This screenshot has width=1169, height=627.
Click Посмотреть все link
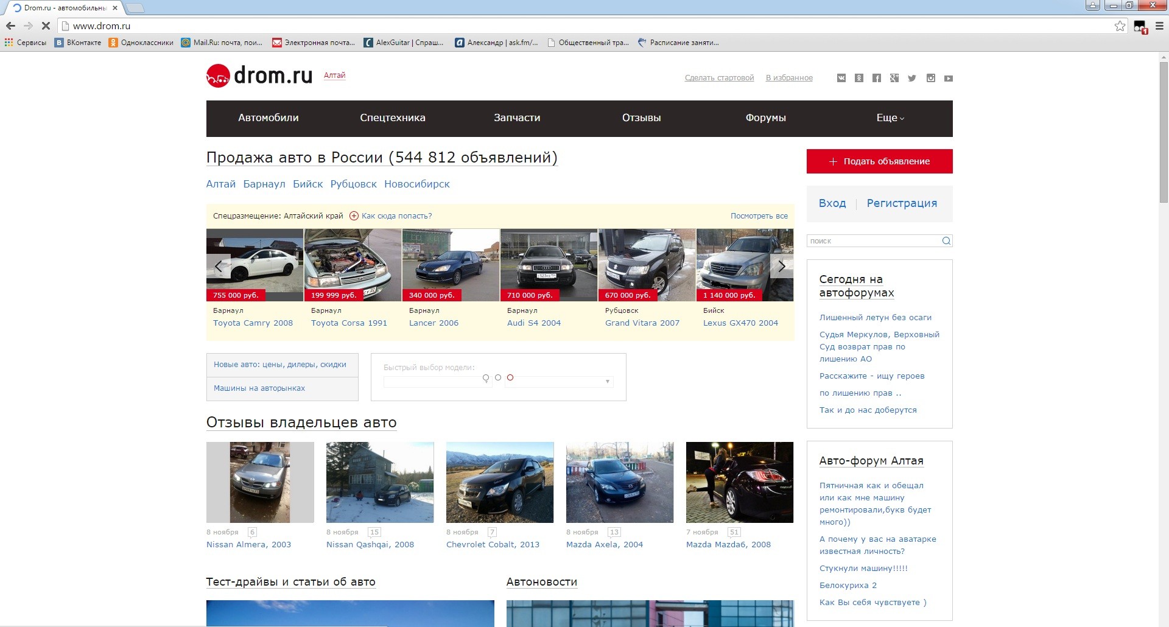759,216
